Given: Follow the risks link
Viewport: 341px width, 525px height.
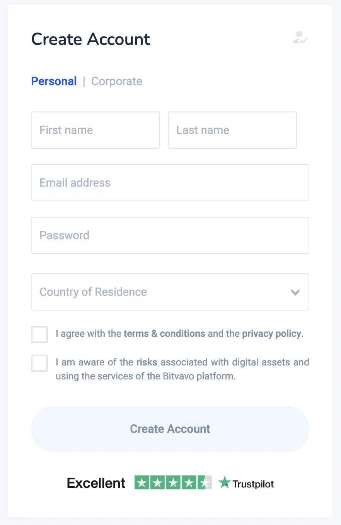Looking at the screenshot, I should tap(147, 362).
